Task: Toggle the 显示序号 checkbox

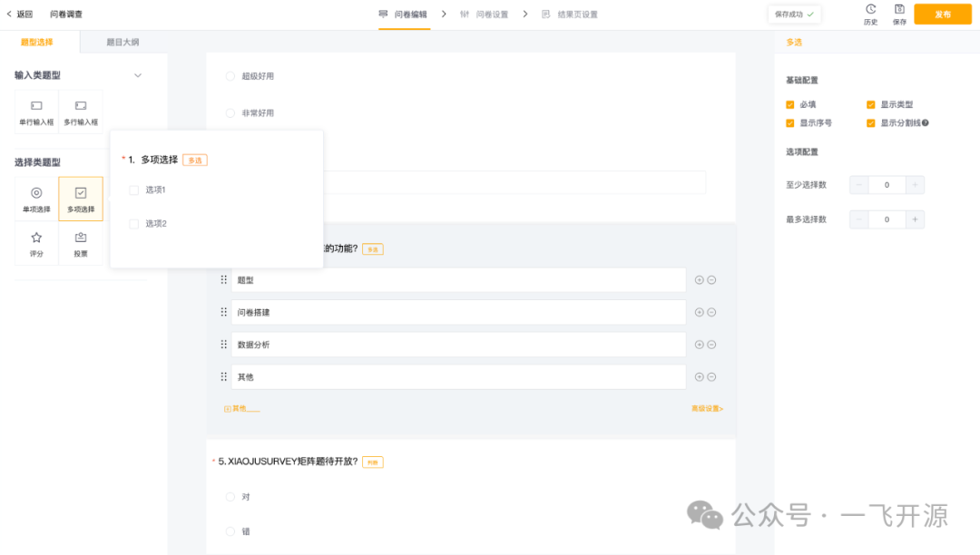Action: 790,123
